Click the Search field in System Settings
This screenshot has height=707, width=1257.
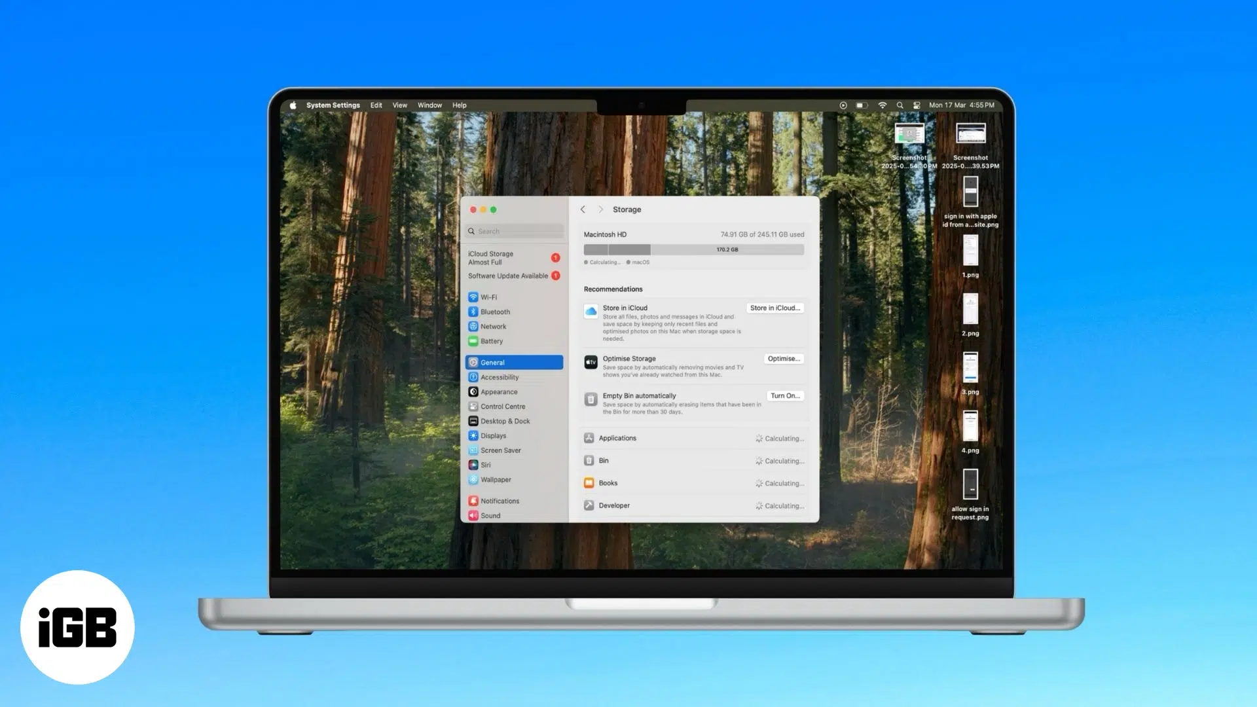[x=515, y=231]
